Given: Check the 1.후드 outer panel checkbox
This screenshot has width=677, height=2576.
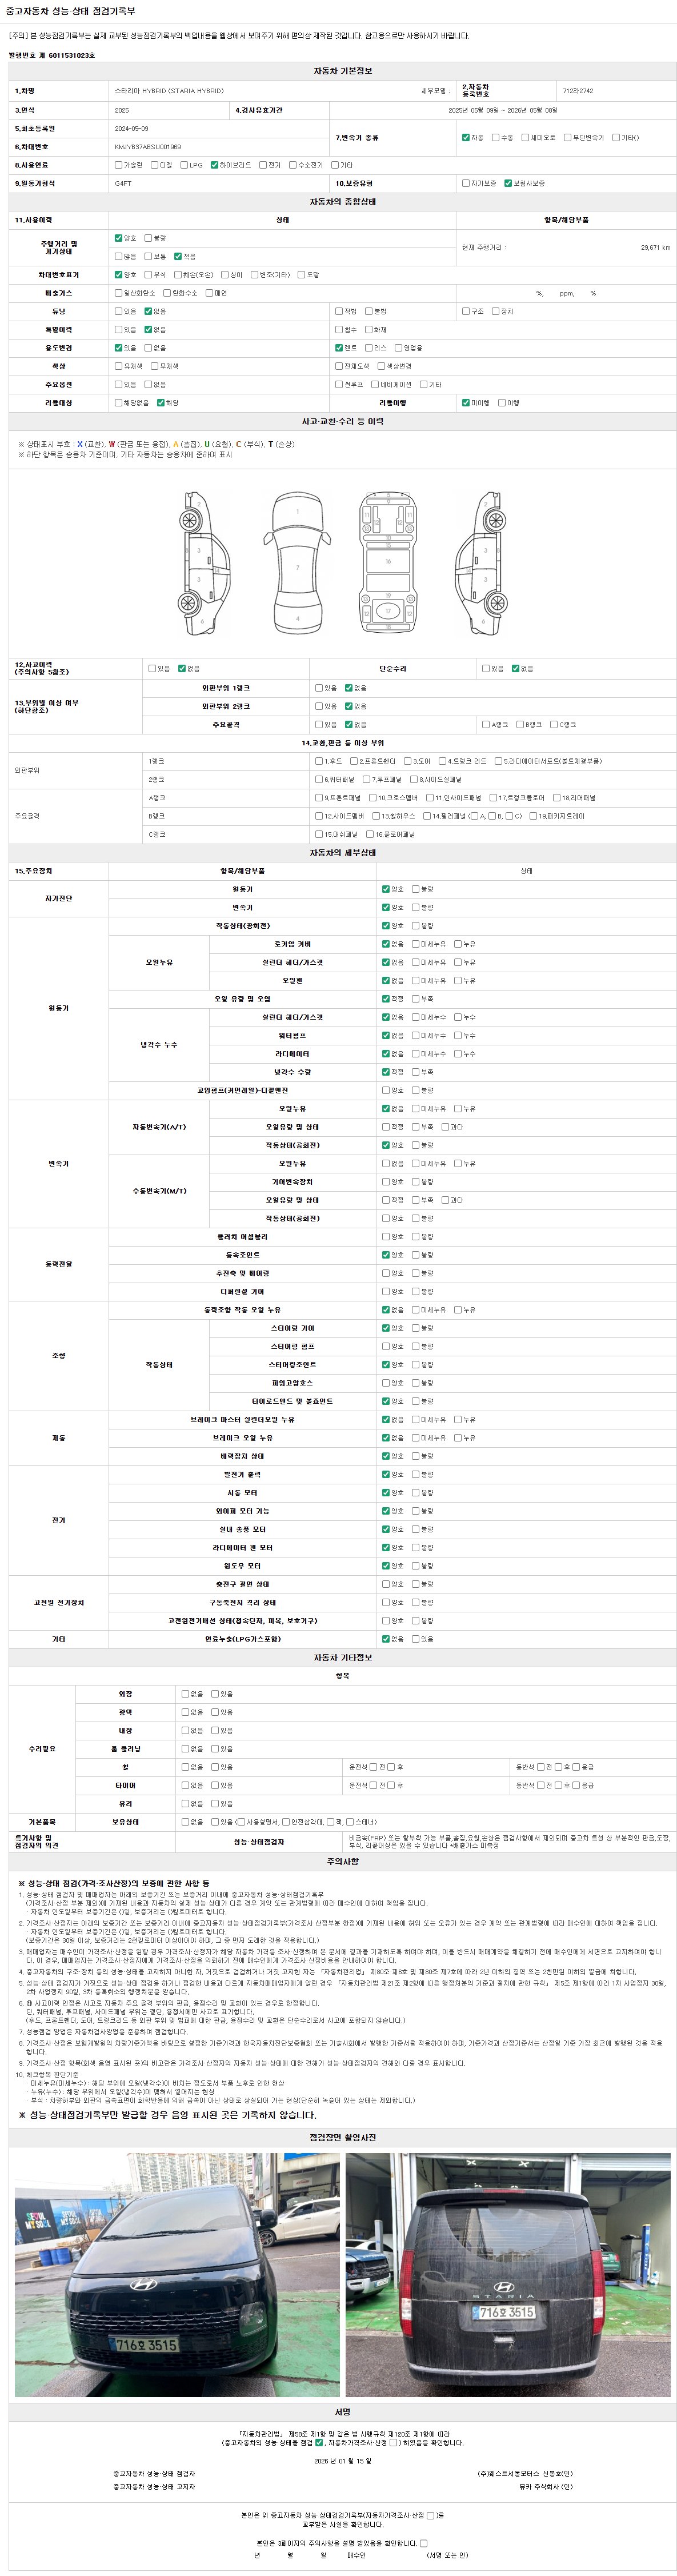Looking at the screenshot, I should pos(319,761).
